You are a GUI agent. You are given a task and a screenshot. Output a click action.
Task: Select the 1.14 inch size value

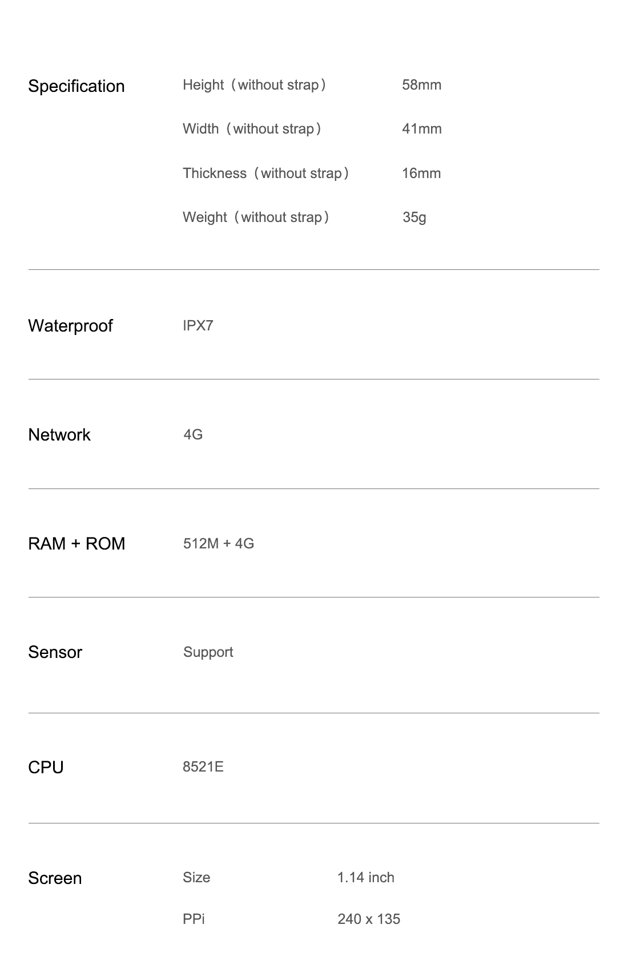366,877
